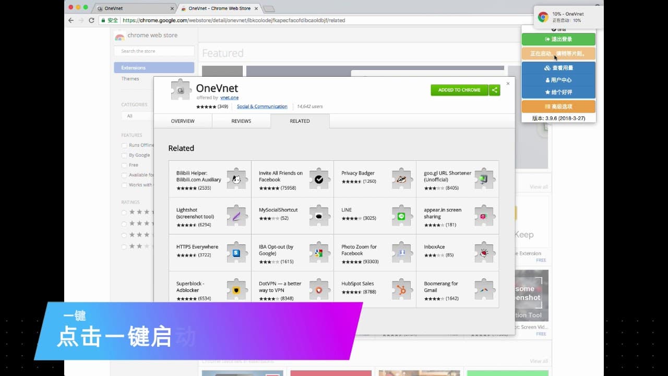Open Superblock Adblocker extension icon

point(236,289)
